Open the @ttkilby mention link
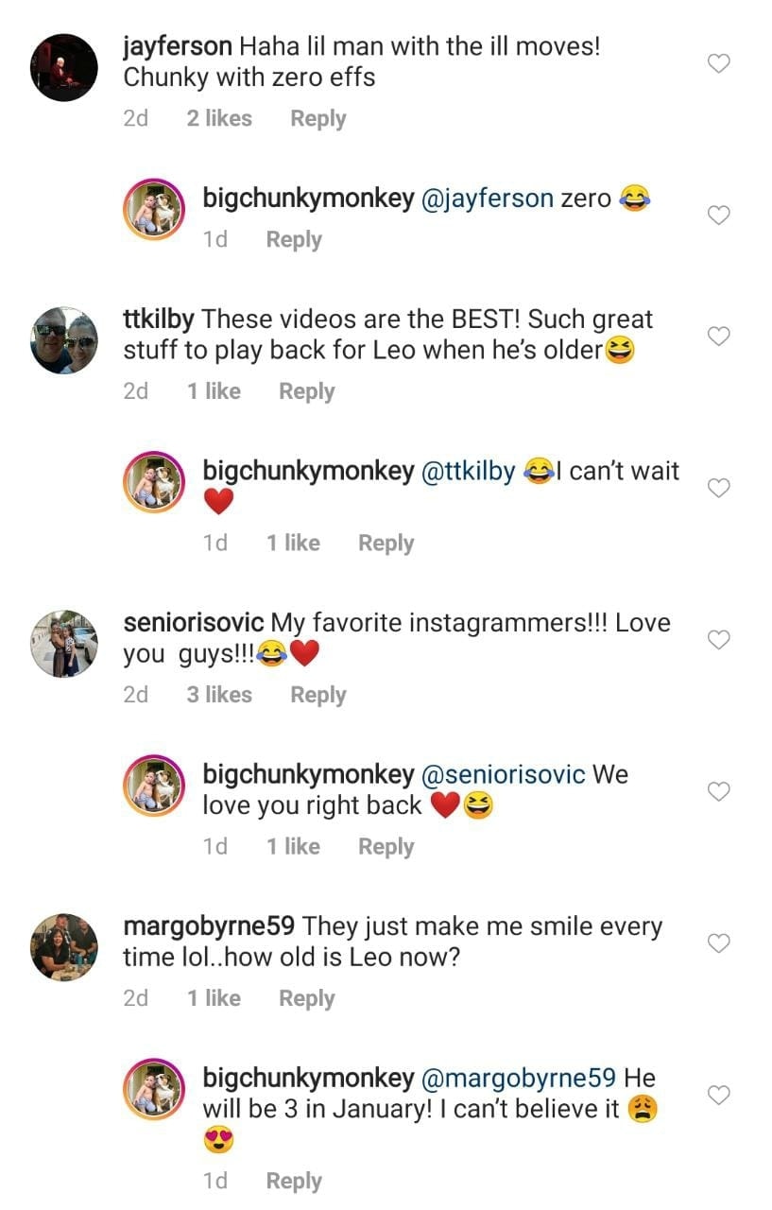Screen dimensions: 772x1210 (x=467, y=471)
